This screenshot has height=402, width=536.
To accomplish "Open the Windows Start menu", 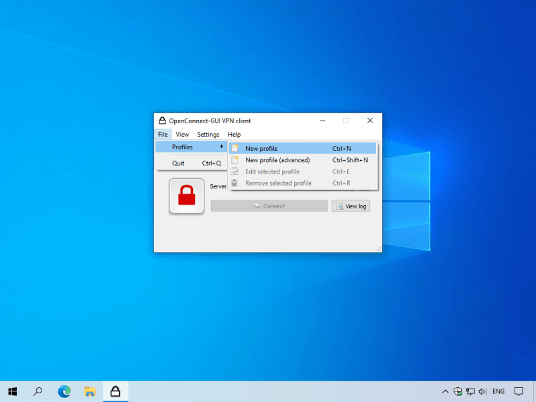I will 13,391.
